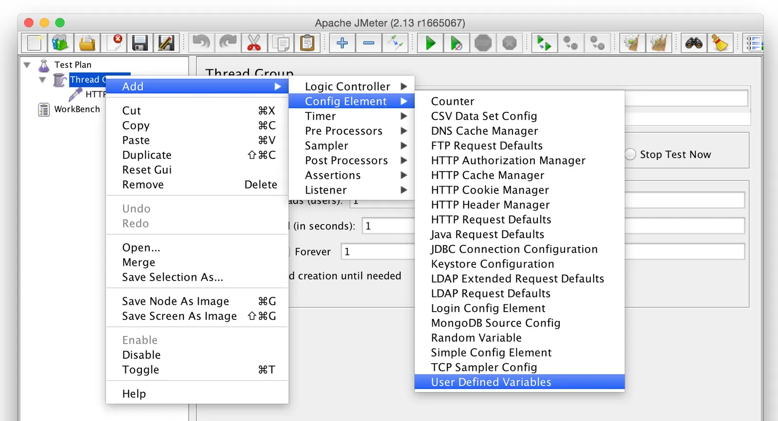Viewport: 778px width, 421px height.
Task: Select Toggle in context menu
Action: 197,370
